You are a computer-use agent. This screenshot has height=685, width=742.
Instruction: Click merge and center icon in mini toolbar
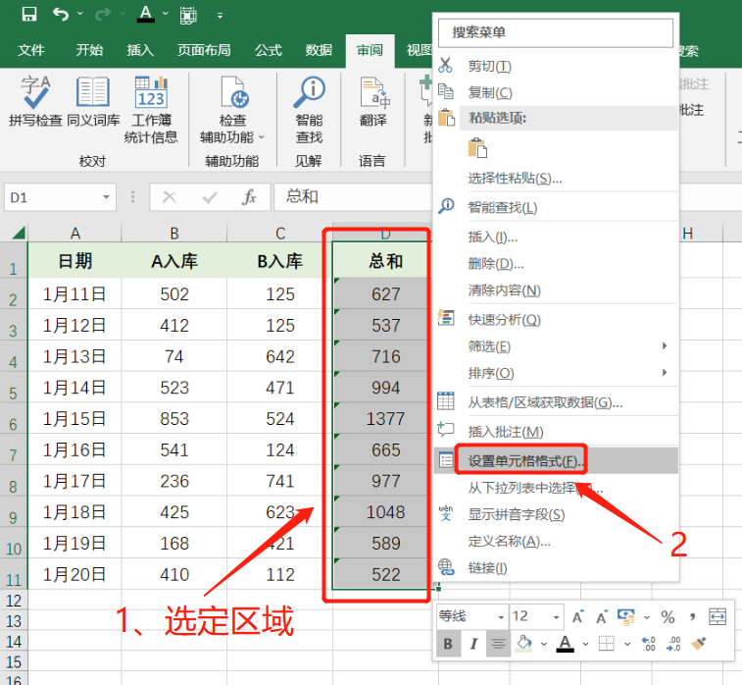click(x=717, y=616)
